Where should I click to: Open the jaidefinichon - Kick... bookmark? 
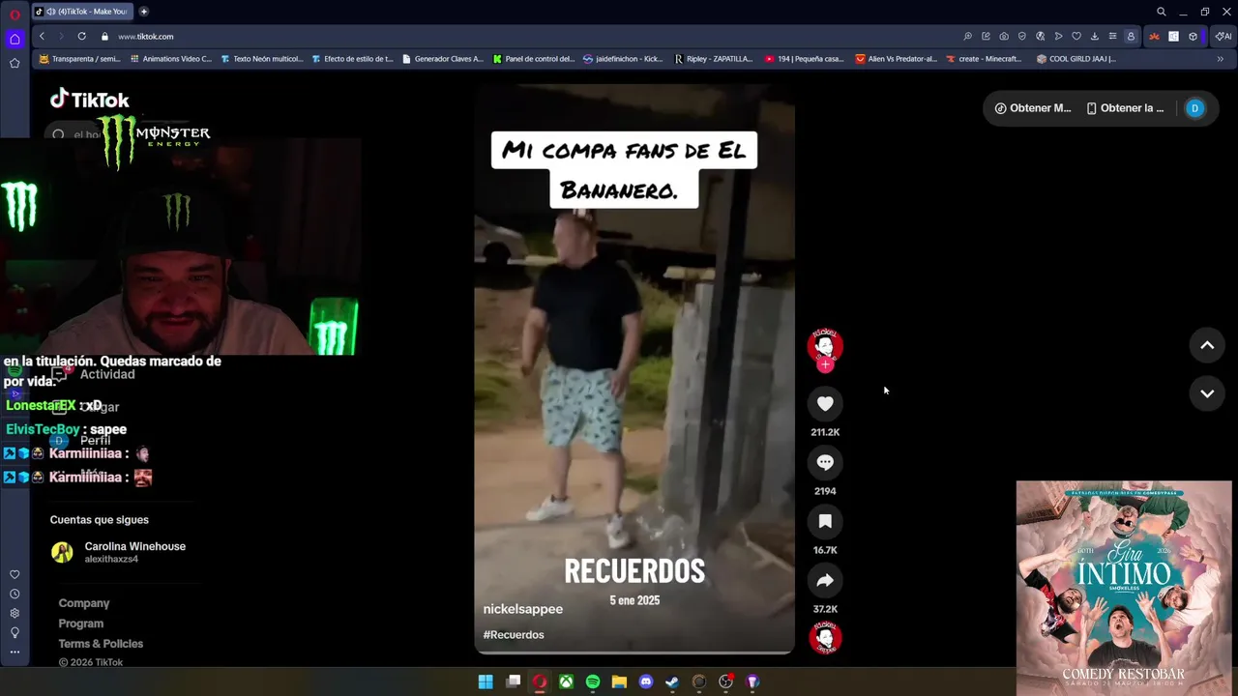coord(623,59)
